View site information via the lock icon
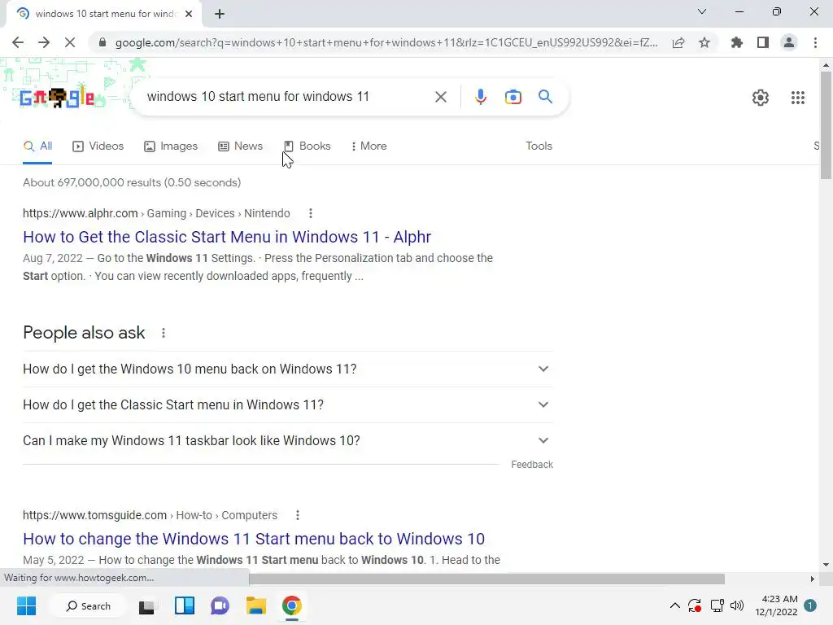Viewport: 833px width, 625px height. pos(102,42)
